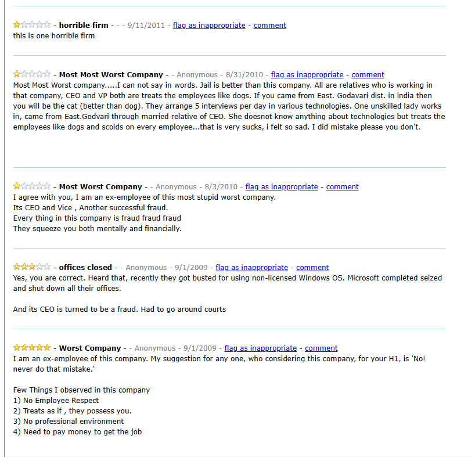This screenshot has height=457, width=475.
Task: Flag the 8/3/2010 review as inappropriate
Action: (x=282, y=187)
